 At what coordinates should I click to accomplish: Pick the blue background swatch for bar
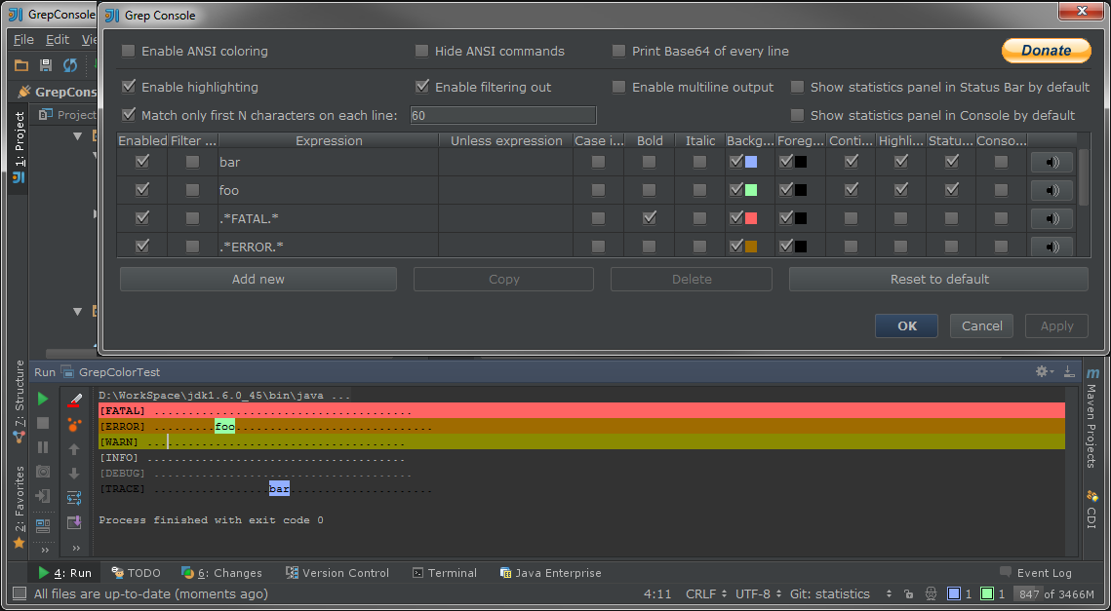pos(751,162)
